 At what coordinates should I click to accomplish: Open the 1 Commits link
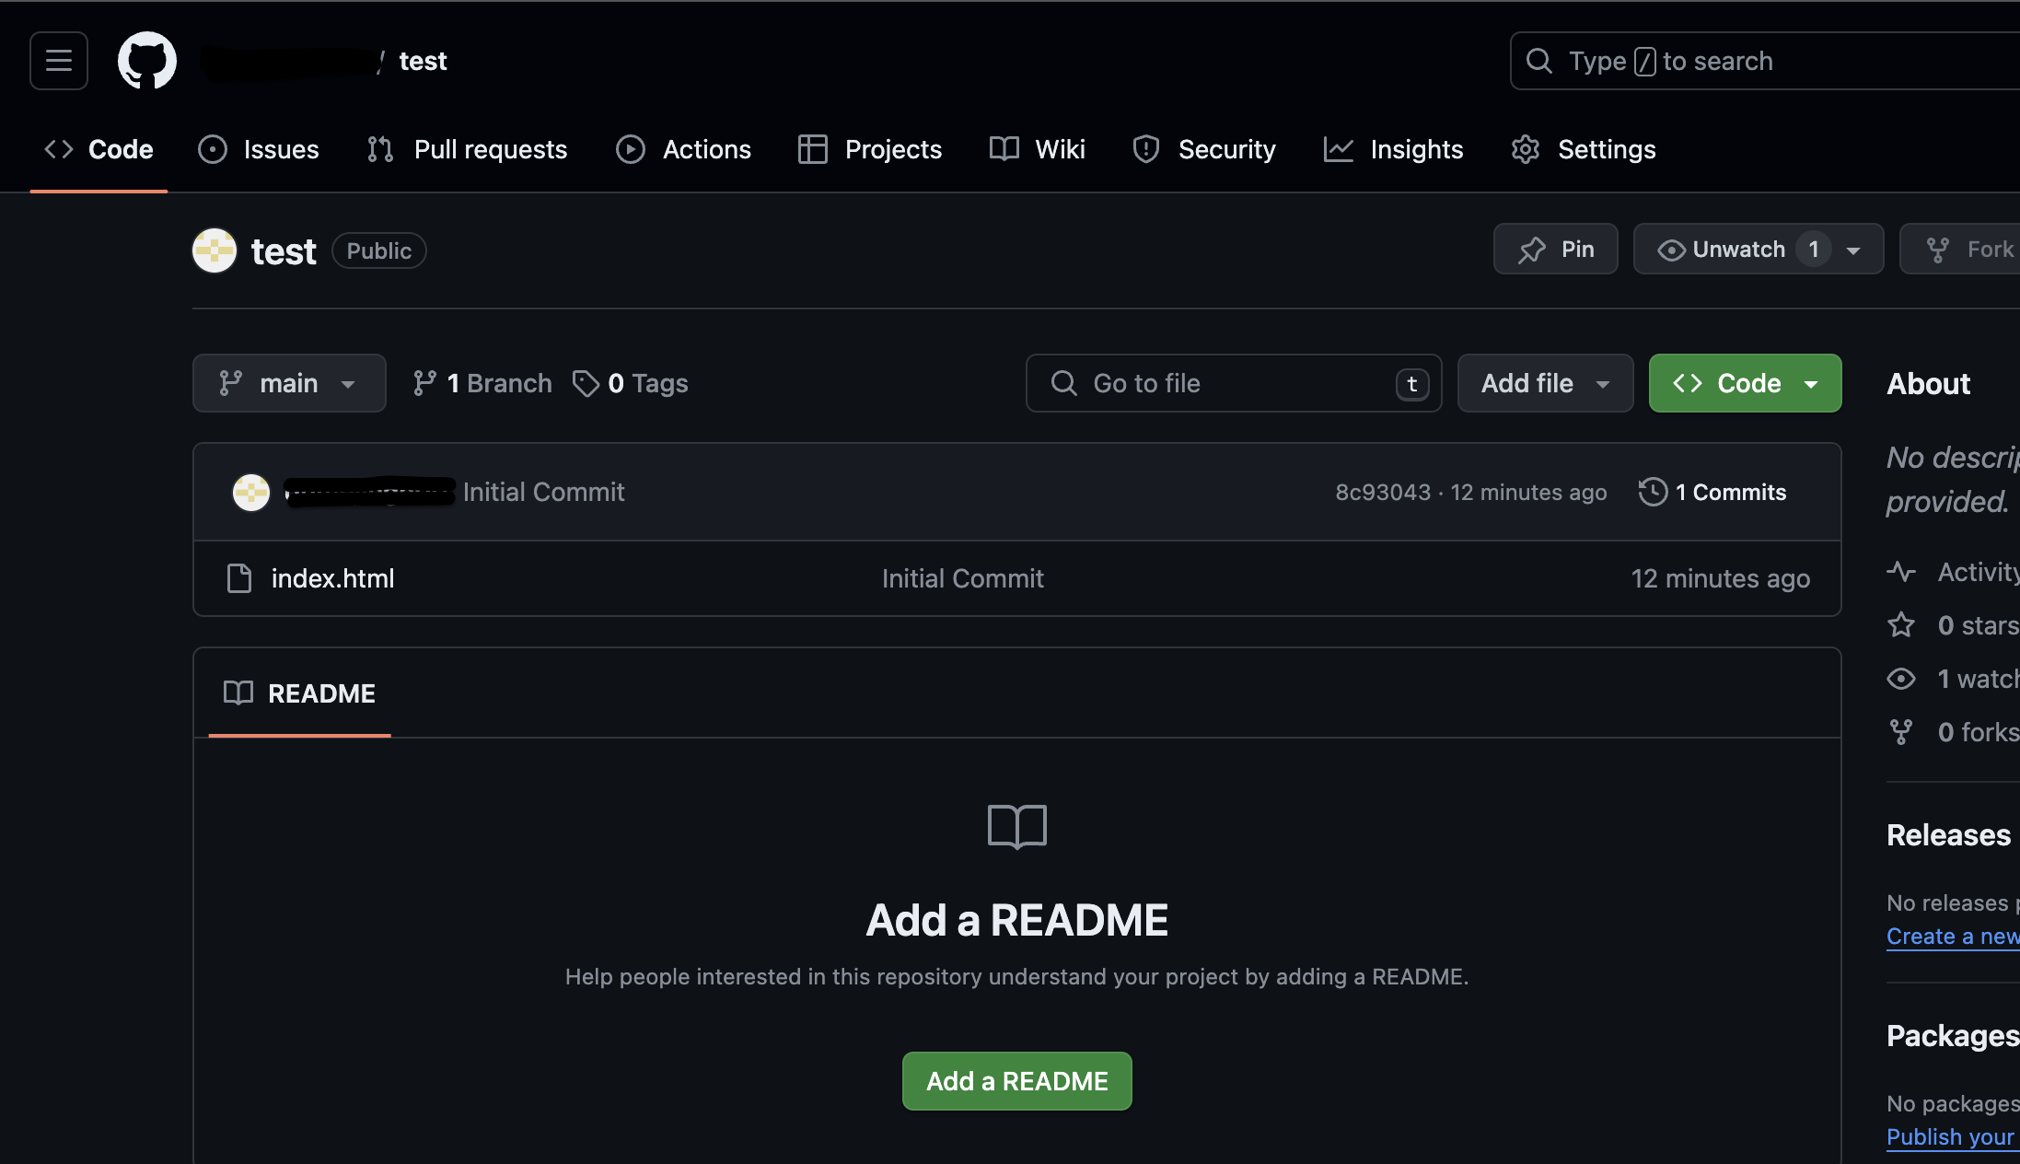1730,492
